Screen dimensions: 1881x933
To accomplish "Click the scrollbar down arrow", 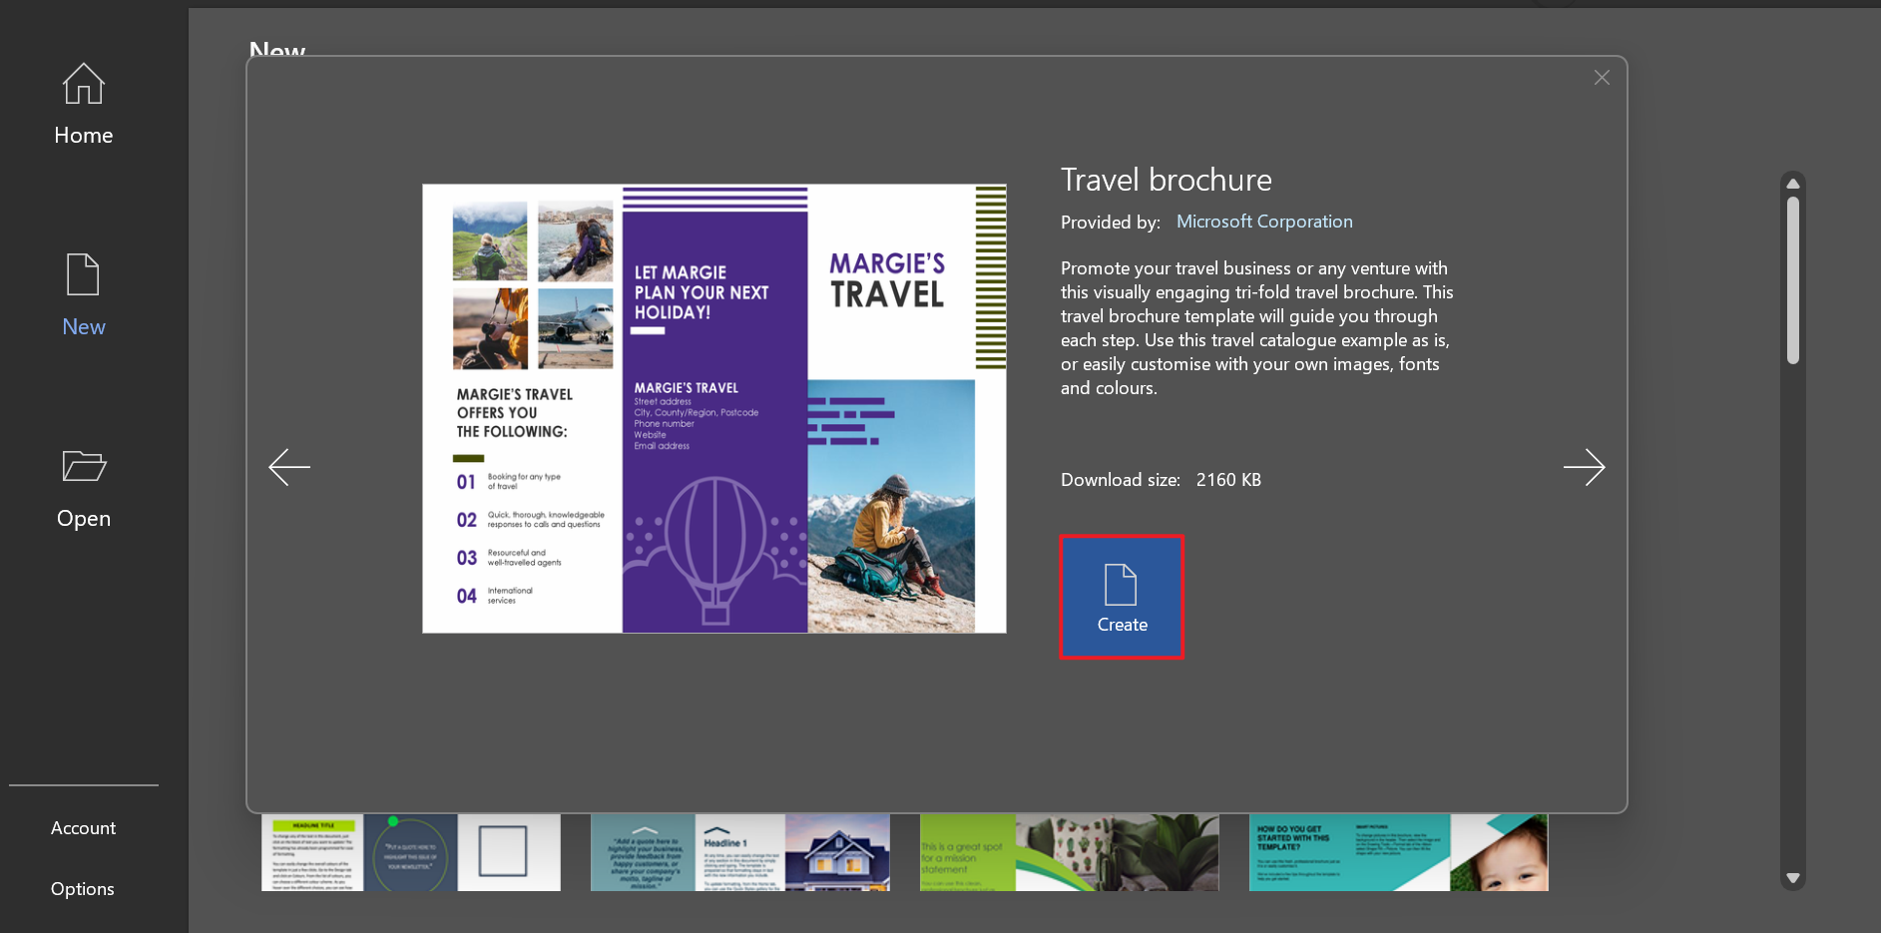I will tap(1793, 878).
